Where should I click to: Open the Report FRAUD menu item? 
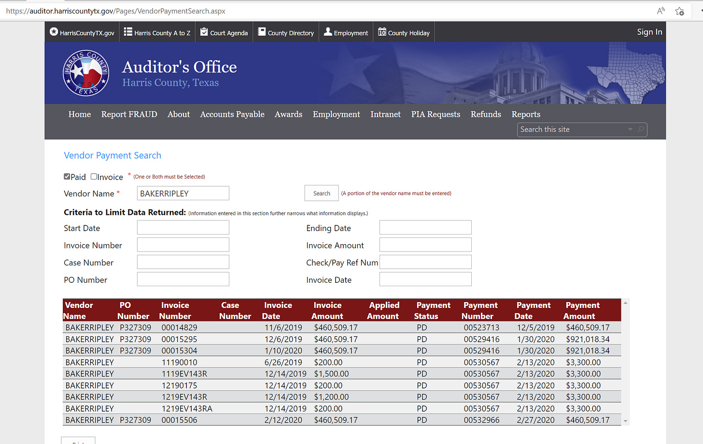point(129,114)
